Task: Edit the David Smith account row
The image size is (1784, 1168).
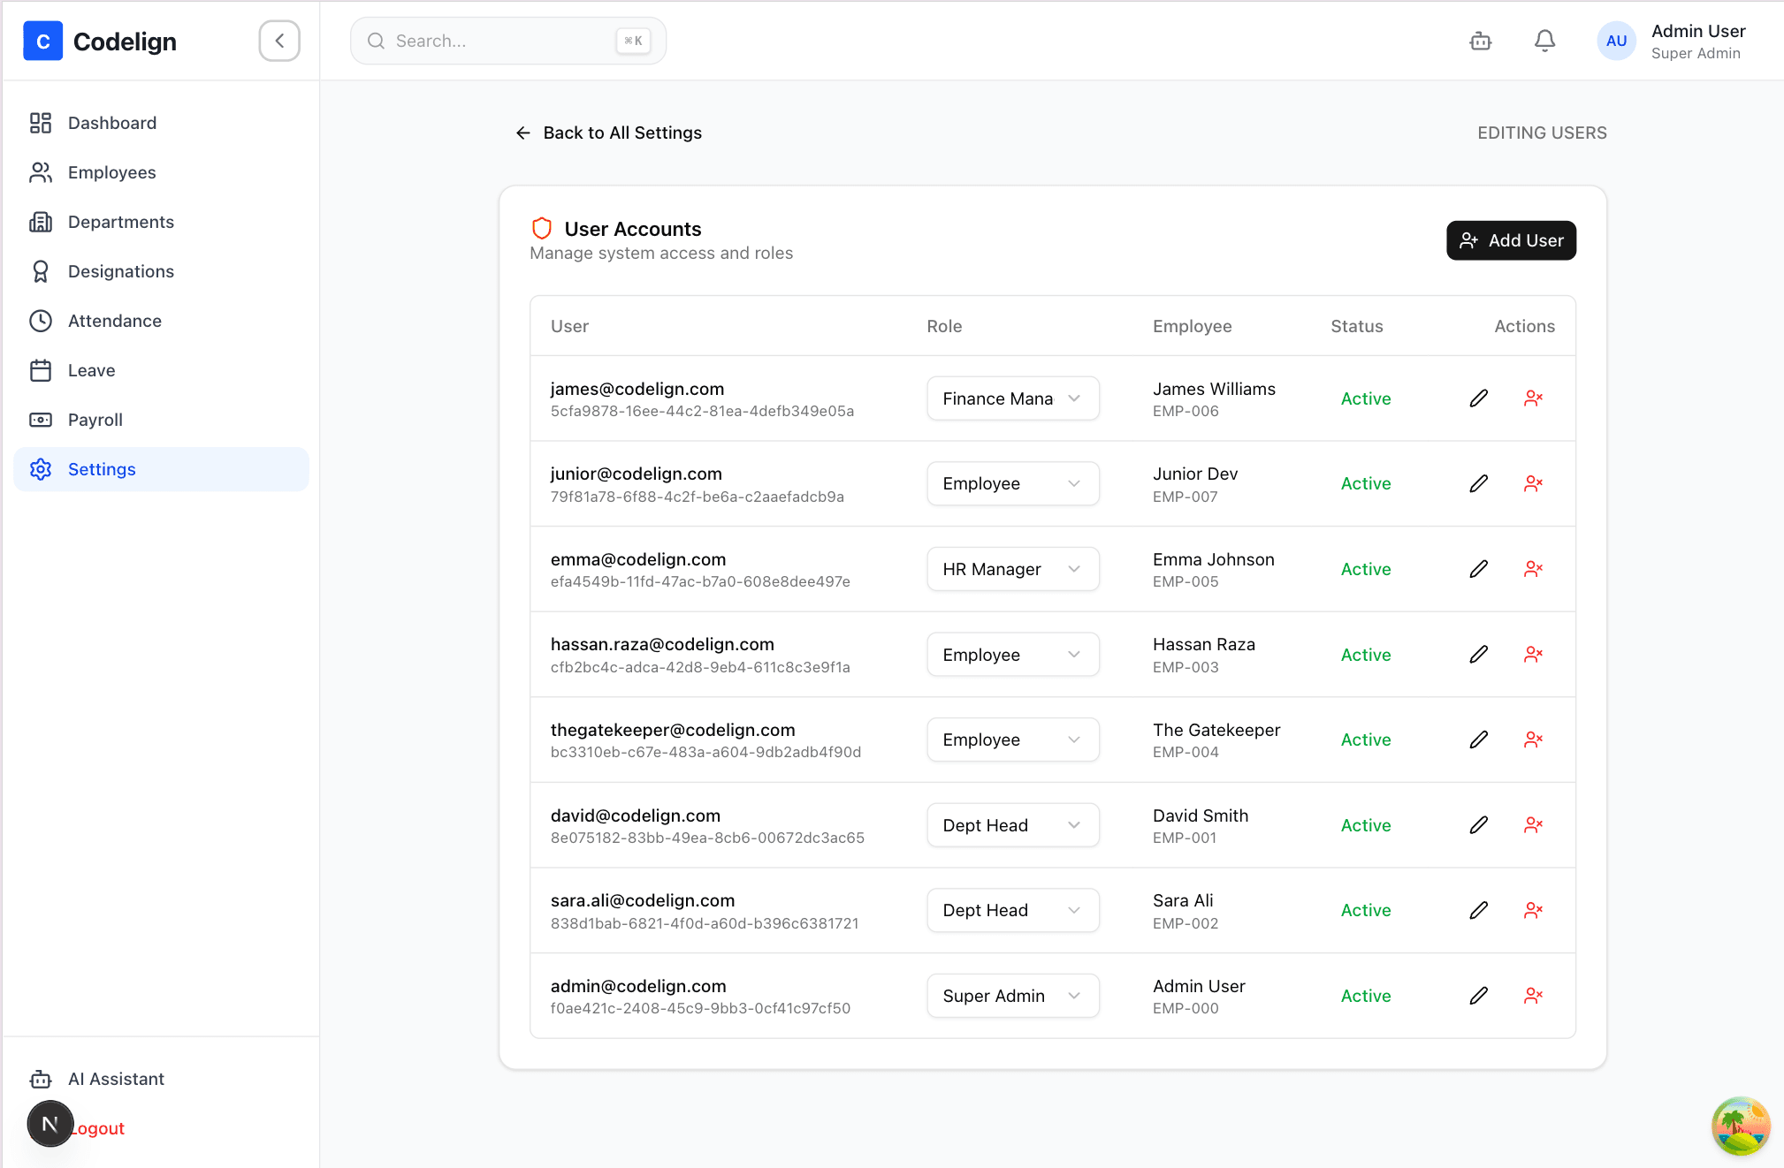Action: click(x=1478, y=825)
